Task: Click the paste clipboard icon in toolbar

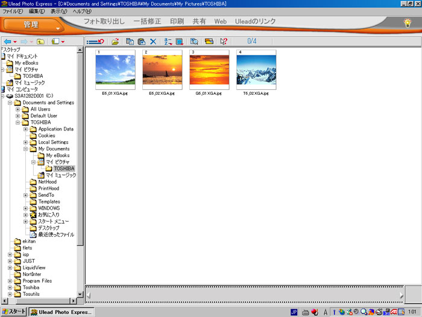Action: tap(141, 42)
